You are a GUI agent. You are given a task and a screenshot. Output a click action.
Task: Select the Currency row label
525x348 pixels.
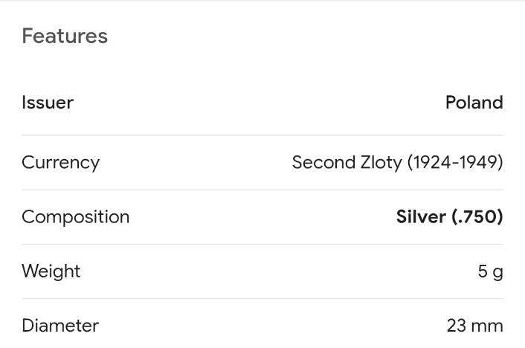[x=60, y=163]
